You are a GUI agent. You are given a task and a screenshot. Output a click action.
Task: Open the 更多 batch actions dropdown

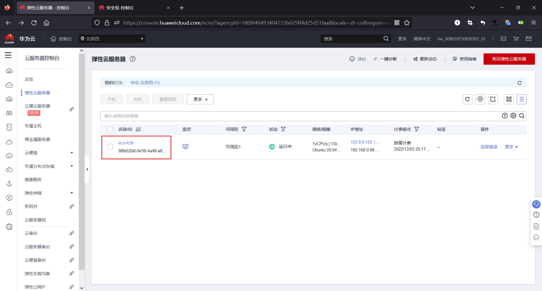pos(200,99)
